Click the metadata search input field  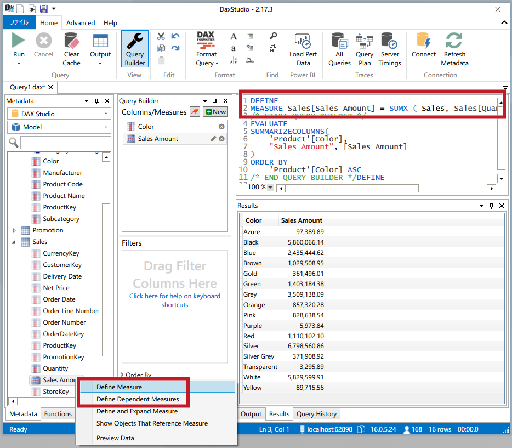[x=66, y=143]
